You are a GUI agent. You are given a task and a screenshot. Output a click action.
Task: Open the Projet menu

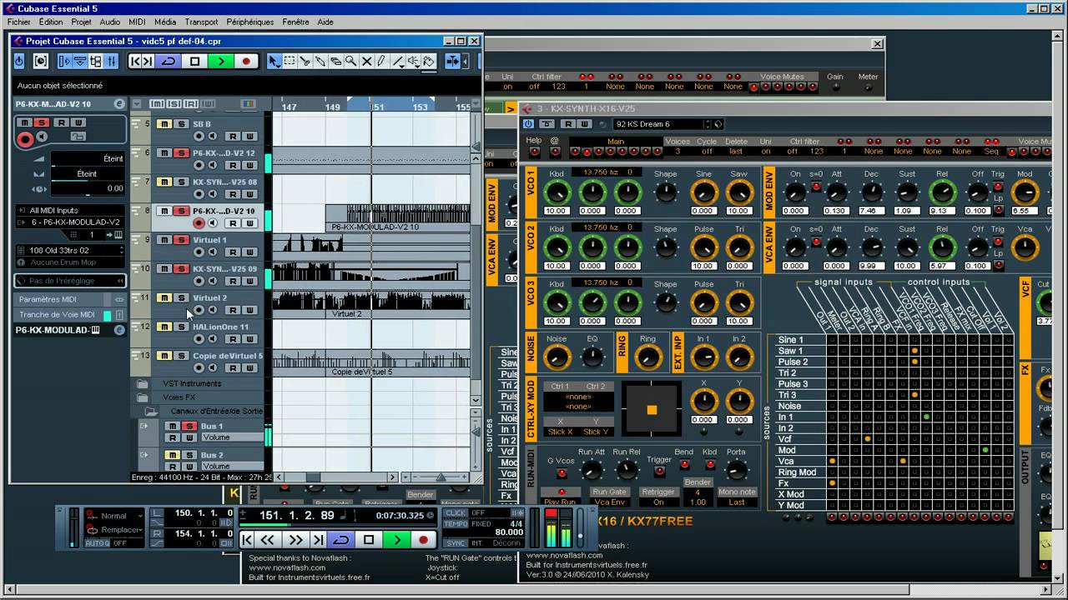82,22
